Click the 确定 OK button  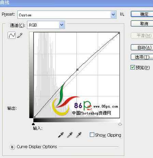(x=142, y=14)
